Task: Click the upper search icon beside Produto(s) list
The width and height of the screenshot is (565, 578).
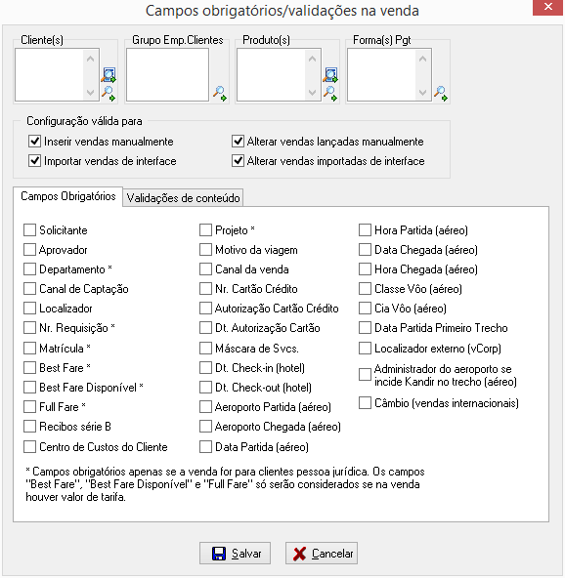Action: coord(330,75)
